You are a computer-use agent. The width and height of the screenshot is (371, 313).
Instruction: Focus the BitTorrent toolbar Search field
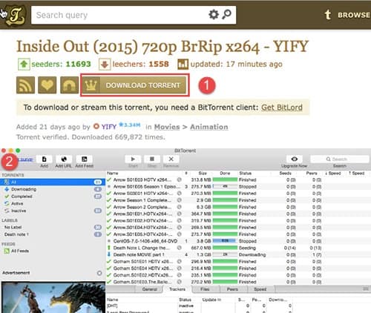(340, 159)
